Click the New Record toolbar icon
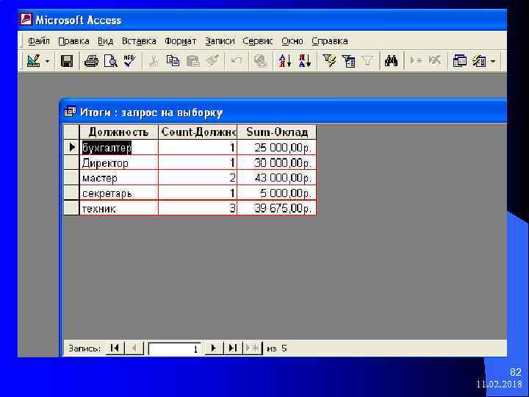 click(x=416, y=61)
